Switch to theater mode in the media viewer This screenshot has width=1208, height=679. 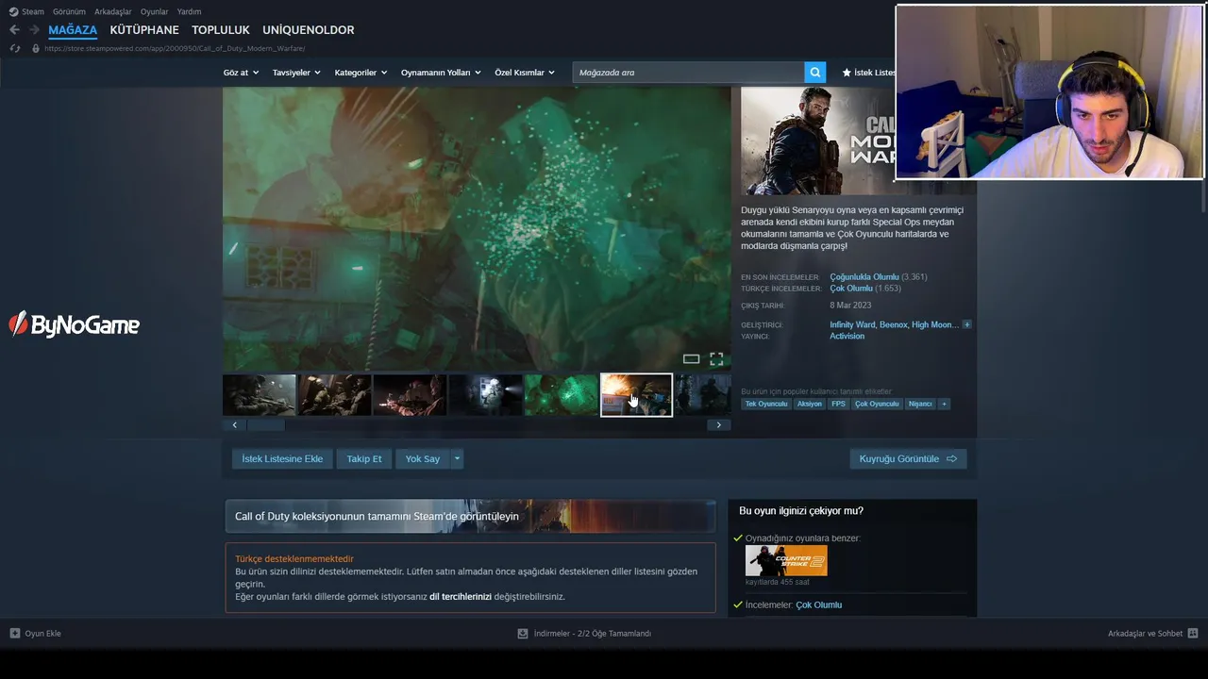691,358
